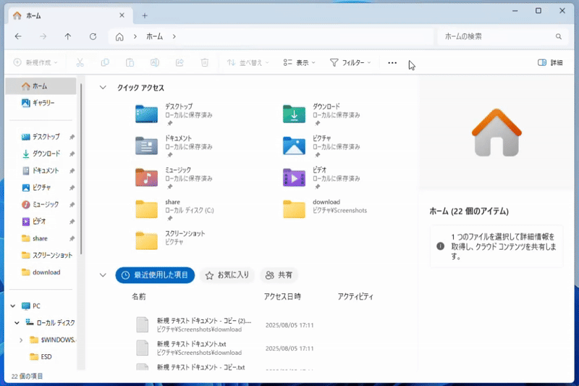The width and height of the screenshot is (579, 386).
Task: Select the 共有 tab
Action: pyautogui.click(x=279, y=275)
